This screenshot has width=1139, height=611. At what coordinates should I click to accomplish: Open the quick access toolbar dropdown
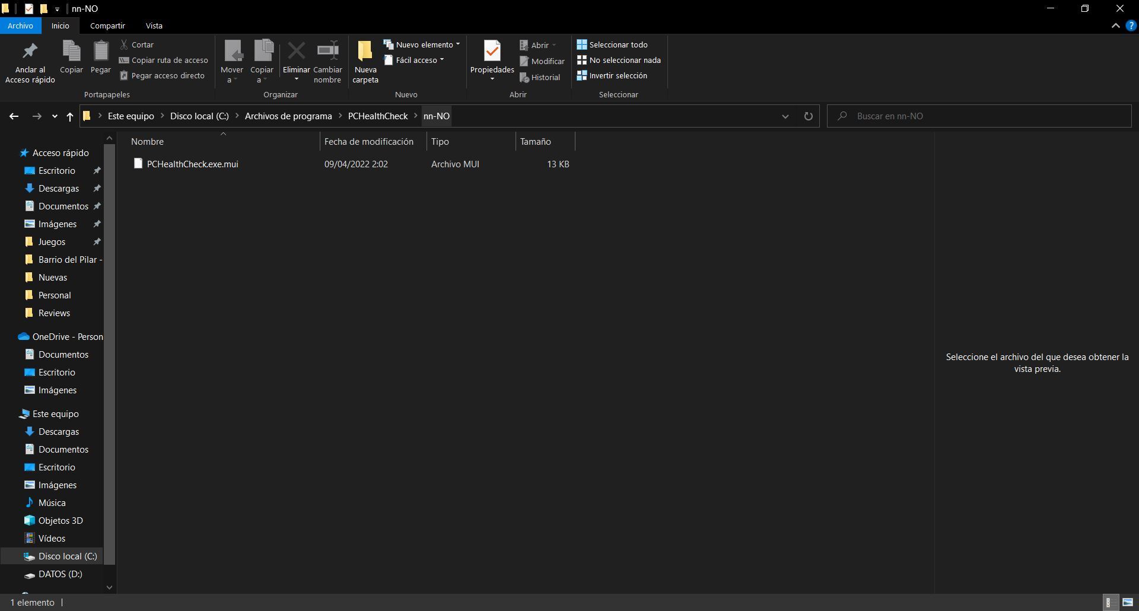tap(57, 9)
